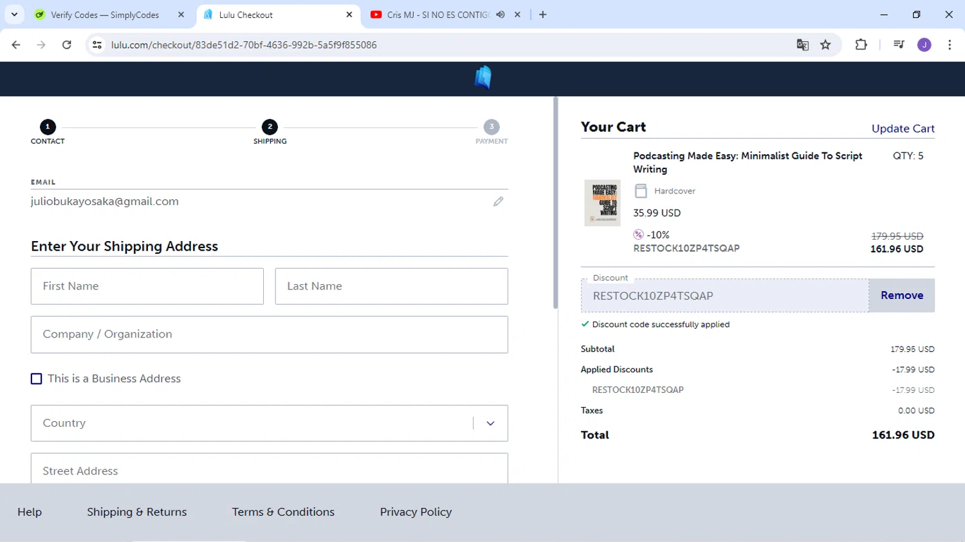Viewport: 965px width, 542px height.
Task: Click the discount code input field
Action: (725, 296)
